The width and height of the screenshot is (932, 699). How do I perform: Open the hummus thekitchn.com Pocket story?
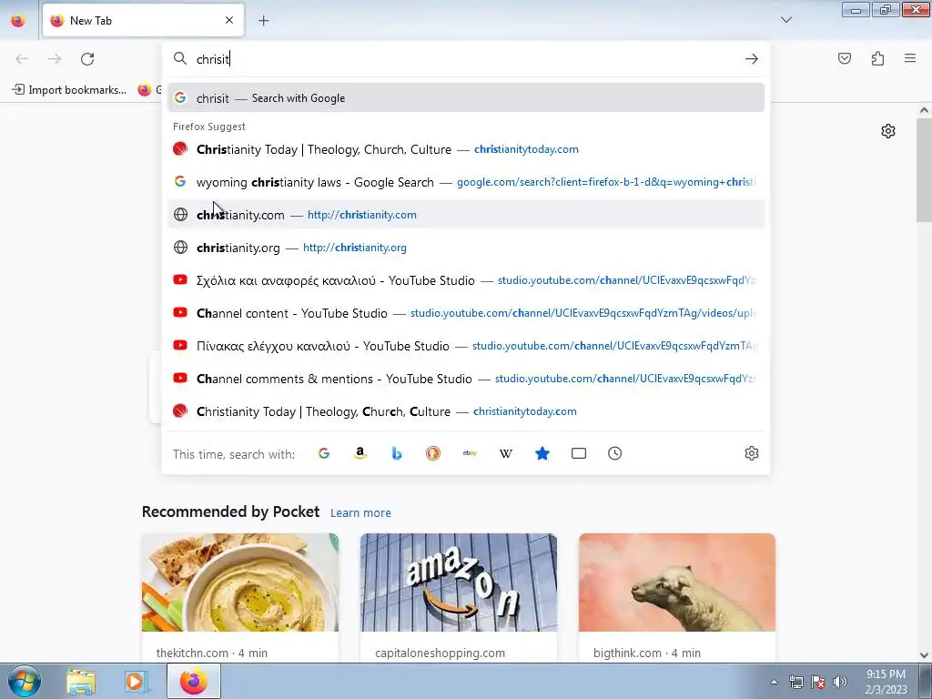[240, 598]
